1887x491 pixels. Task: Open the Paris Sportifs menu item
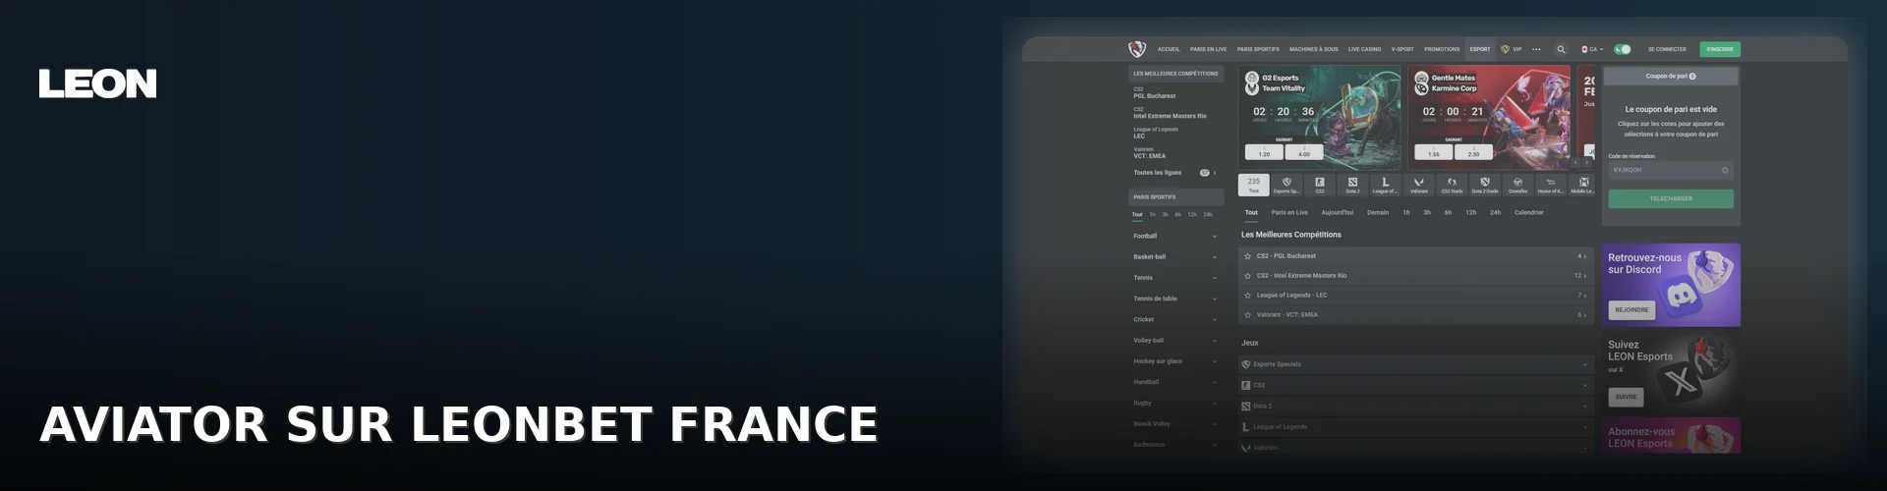tap(1258, 49)
